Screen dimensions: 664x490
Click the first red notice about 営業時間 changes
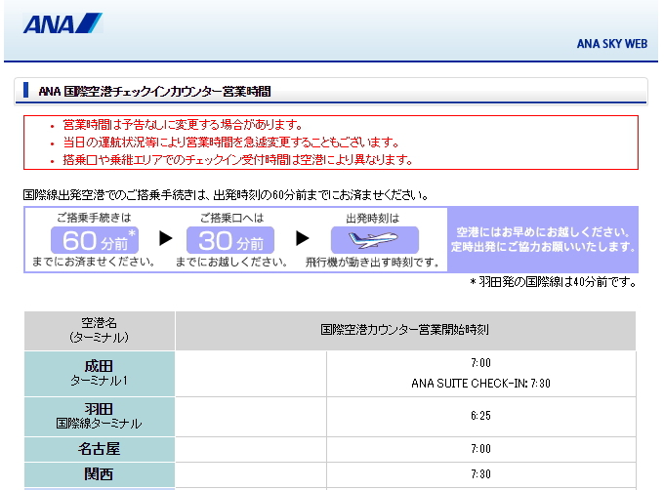[x=183, y=125]
